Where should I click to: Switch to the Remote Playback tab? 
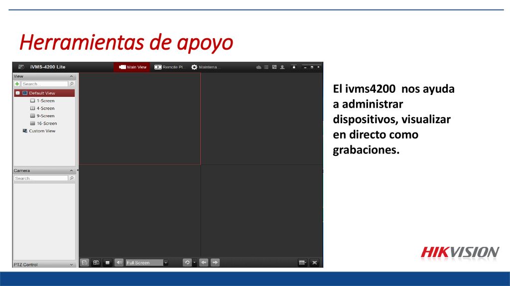(169, 67)
